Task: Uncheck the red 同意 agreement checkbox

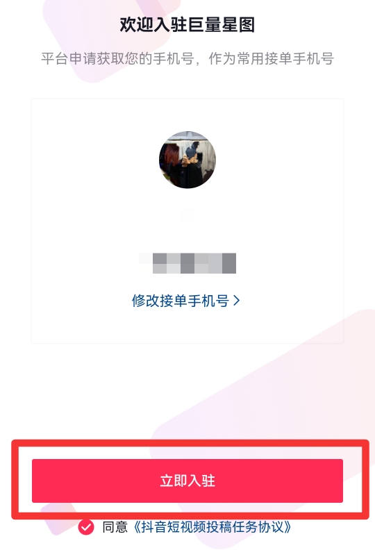Action: click(86, 527)
